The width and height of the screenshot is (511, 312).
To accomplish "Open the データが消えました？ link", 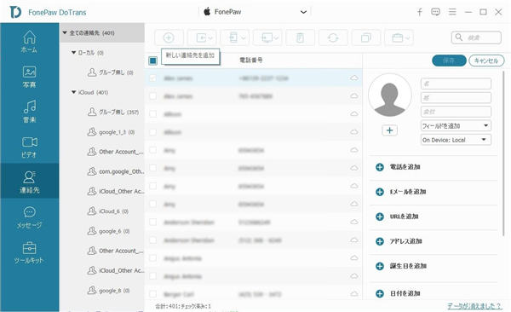I will click(x=474, y=306).
